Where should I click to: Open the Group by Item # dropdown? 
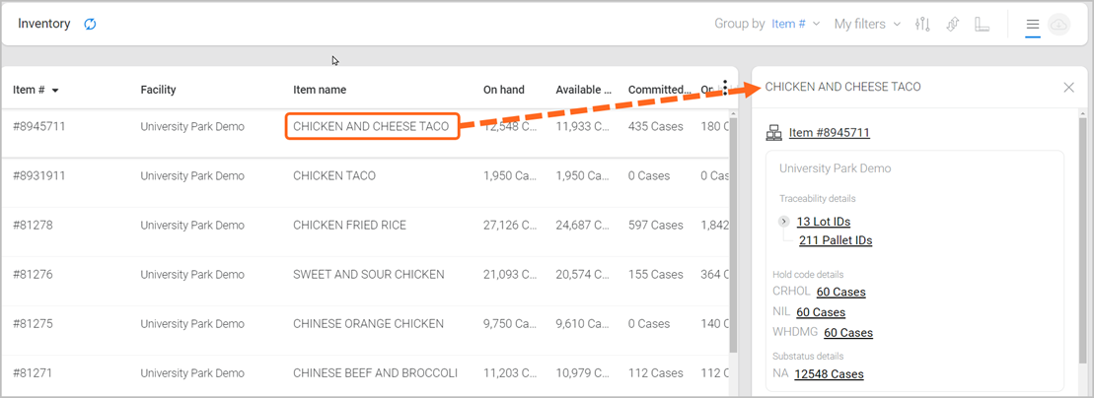click(x=795, y=24)
